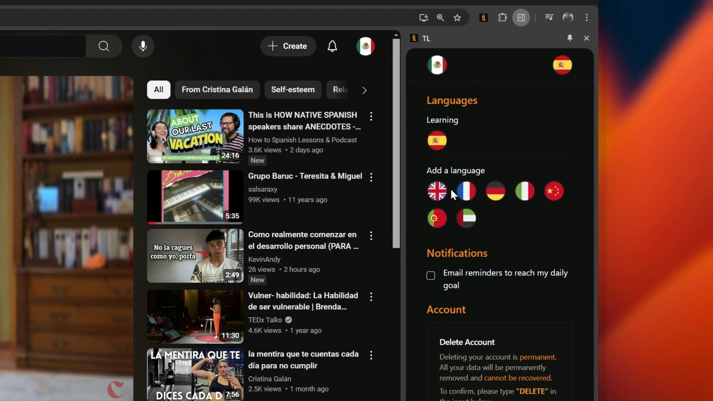The height and width of the screenshot is (401, 713).
Task: Select the Spanish flag under Learning
Action: click(x=437, y=140)
